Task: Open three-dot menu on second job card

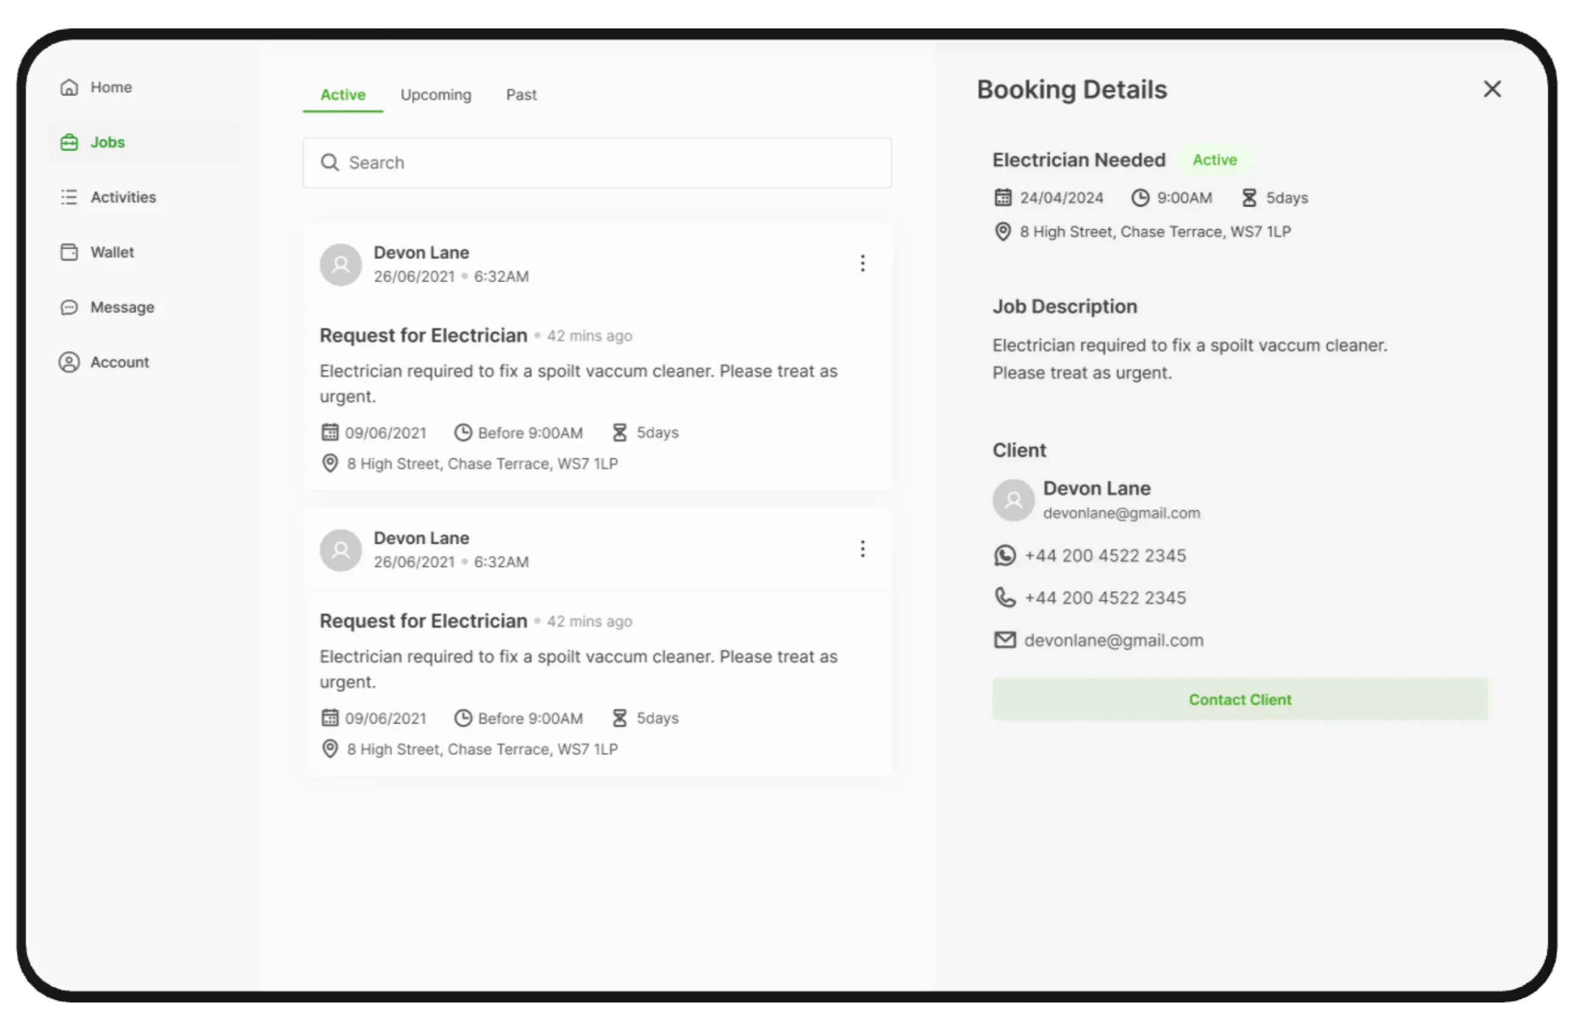Action: coord(862,550)
